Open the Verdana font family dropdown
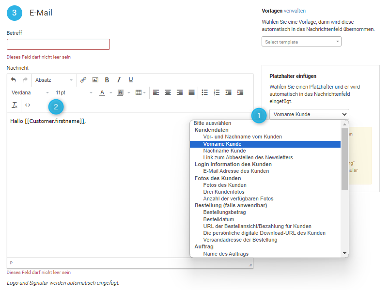 click(x=30, y=92)
